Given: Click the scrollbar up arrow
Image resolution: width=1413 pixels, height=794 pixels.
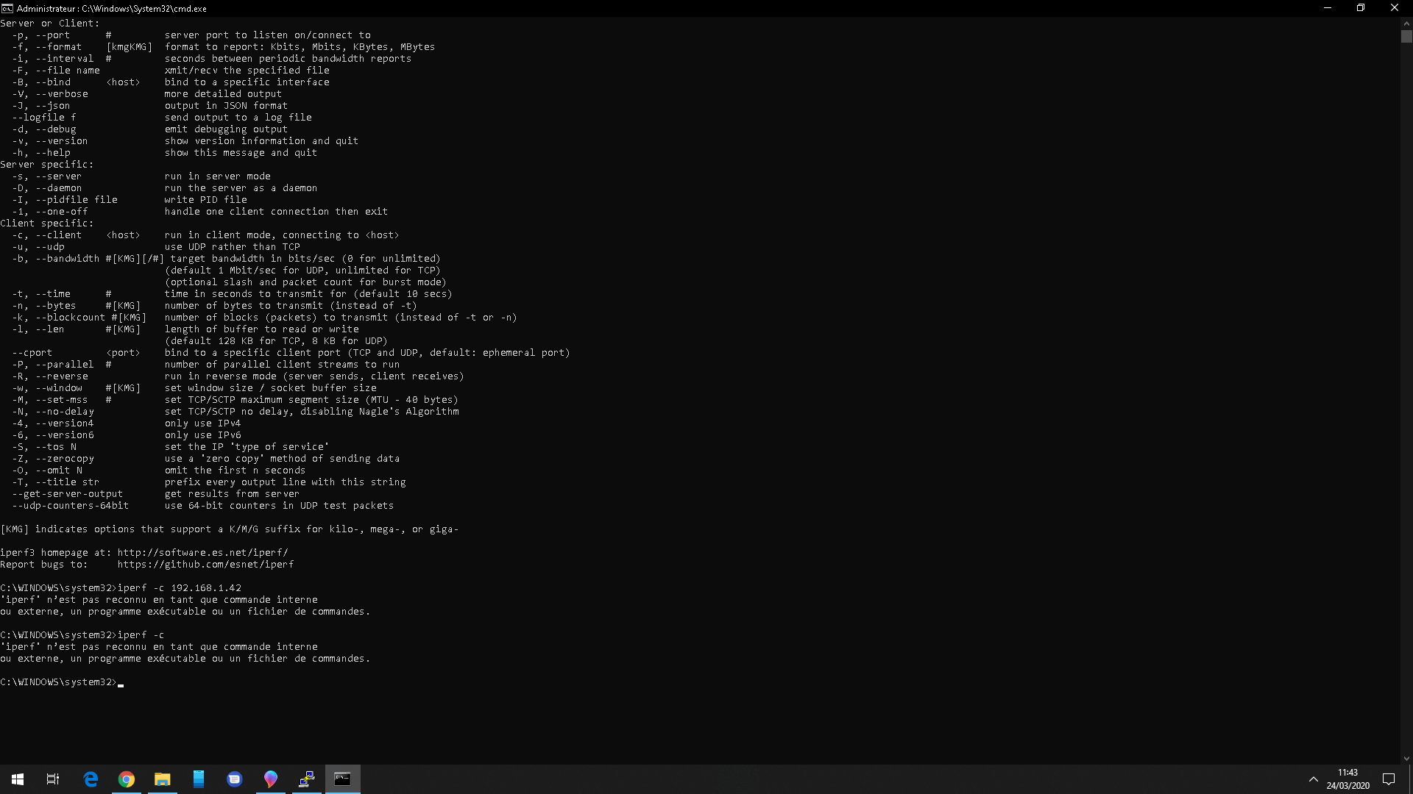Looking at the screenshot, I should (1406, 23).
